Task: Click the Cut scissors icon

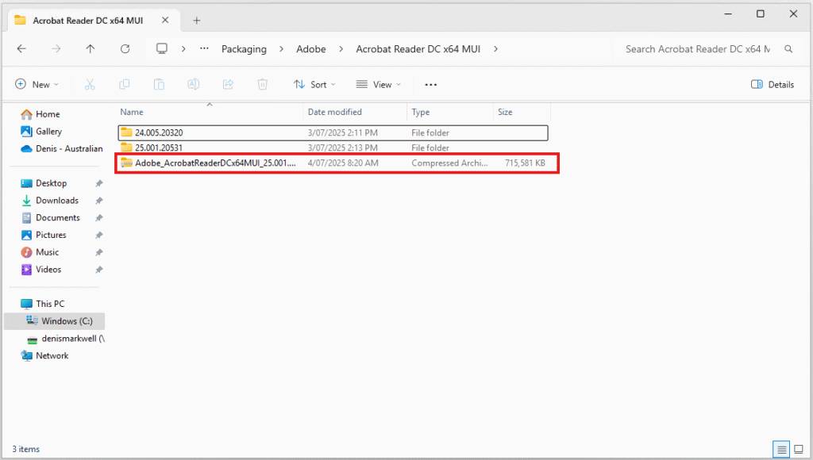Action: click(x=90, y=84)
